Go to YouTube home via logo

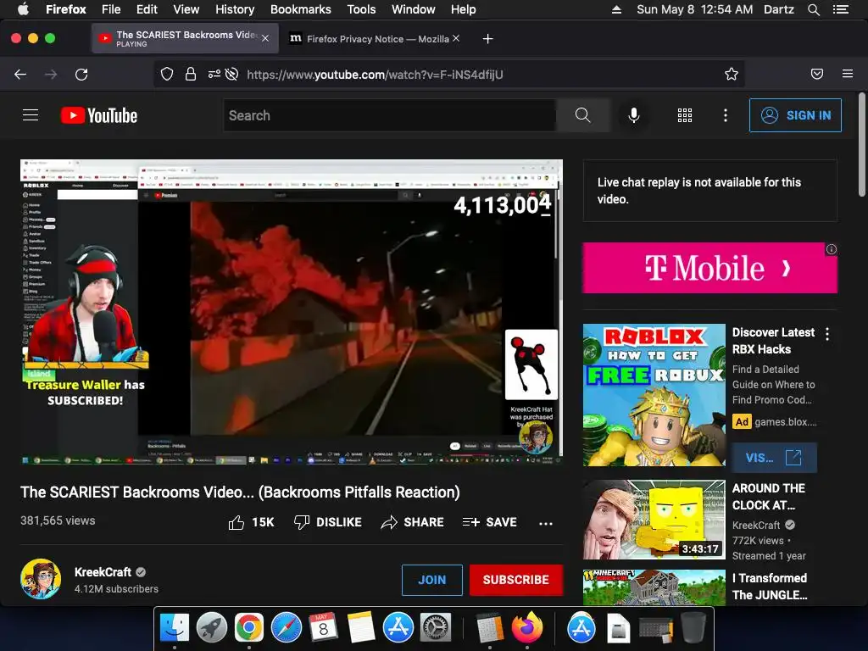coord(99,115)
